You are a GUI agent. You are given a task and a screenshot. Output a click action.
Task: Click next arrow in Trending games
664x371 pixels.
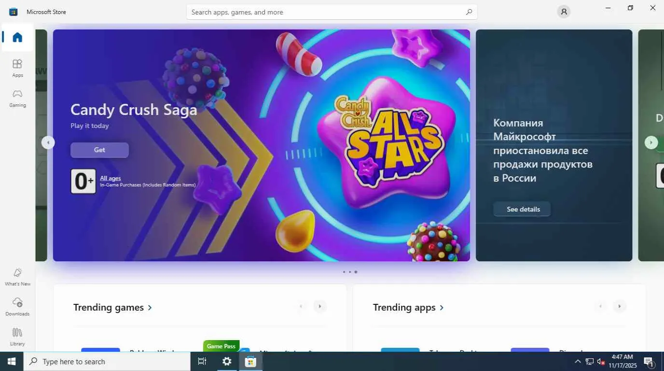tap(319, 306)
